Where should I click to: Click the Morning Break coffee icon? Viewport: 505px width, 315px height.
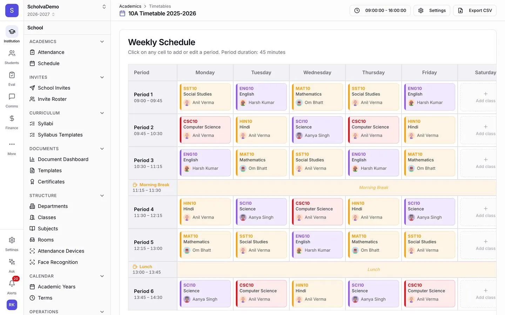click(135, 185)
